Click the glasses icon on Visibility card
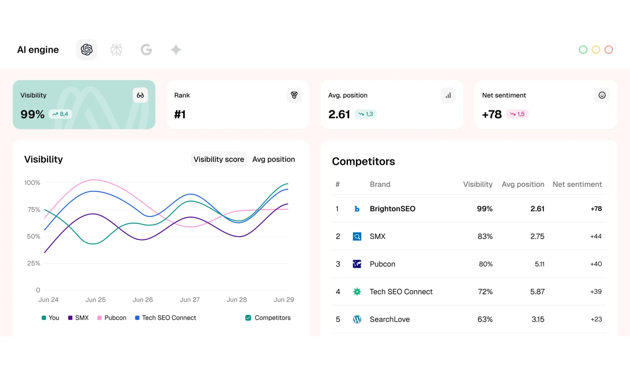Viewport: 630px width, 367px height. click(140, 95)
